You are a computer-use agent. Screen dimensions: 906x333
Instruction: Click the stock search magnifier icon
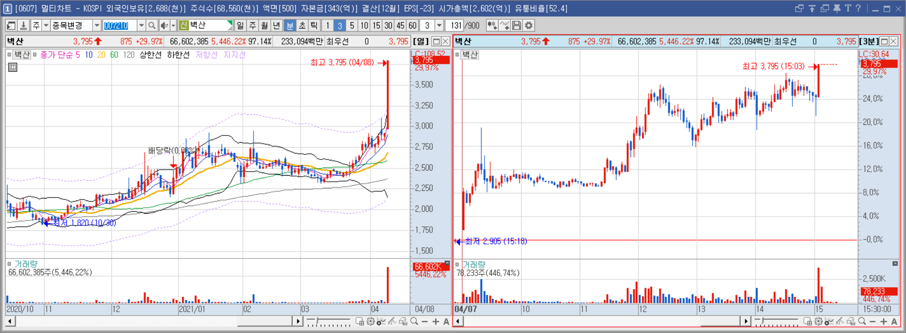(x=152, y=25)
